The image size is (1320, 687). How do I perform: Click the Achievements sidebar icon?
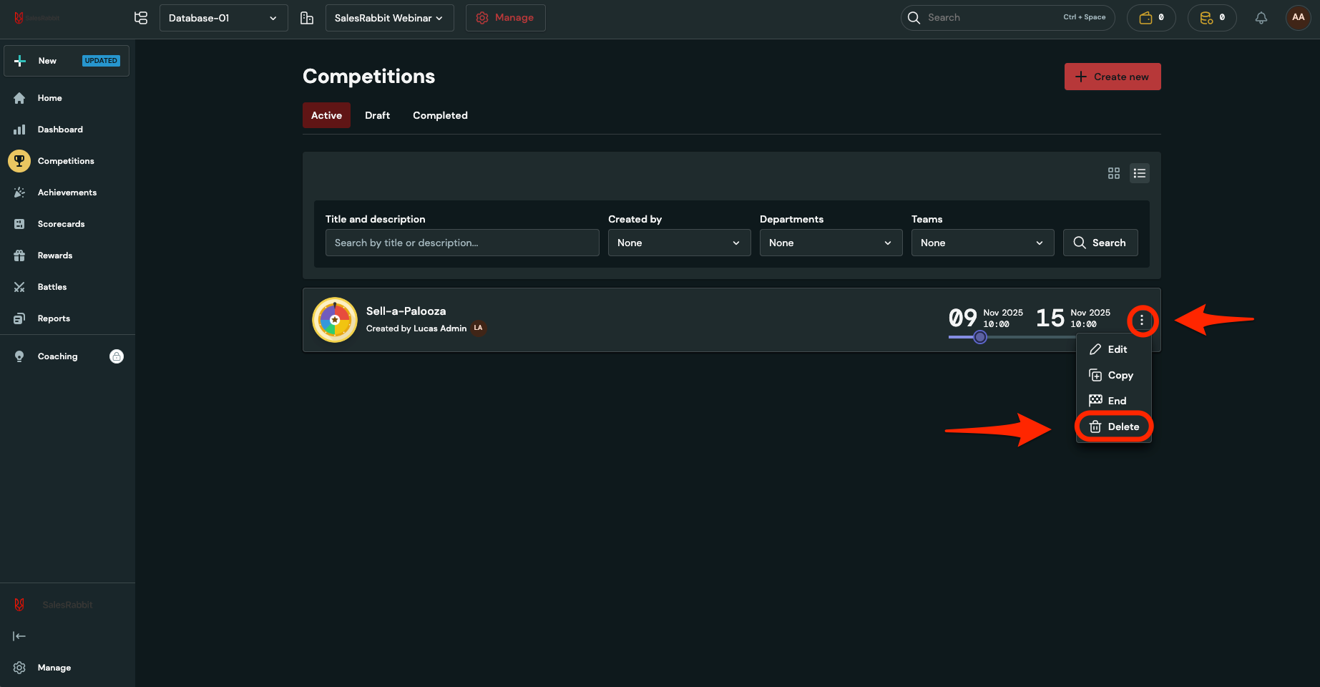pos(19,193)
